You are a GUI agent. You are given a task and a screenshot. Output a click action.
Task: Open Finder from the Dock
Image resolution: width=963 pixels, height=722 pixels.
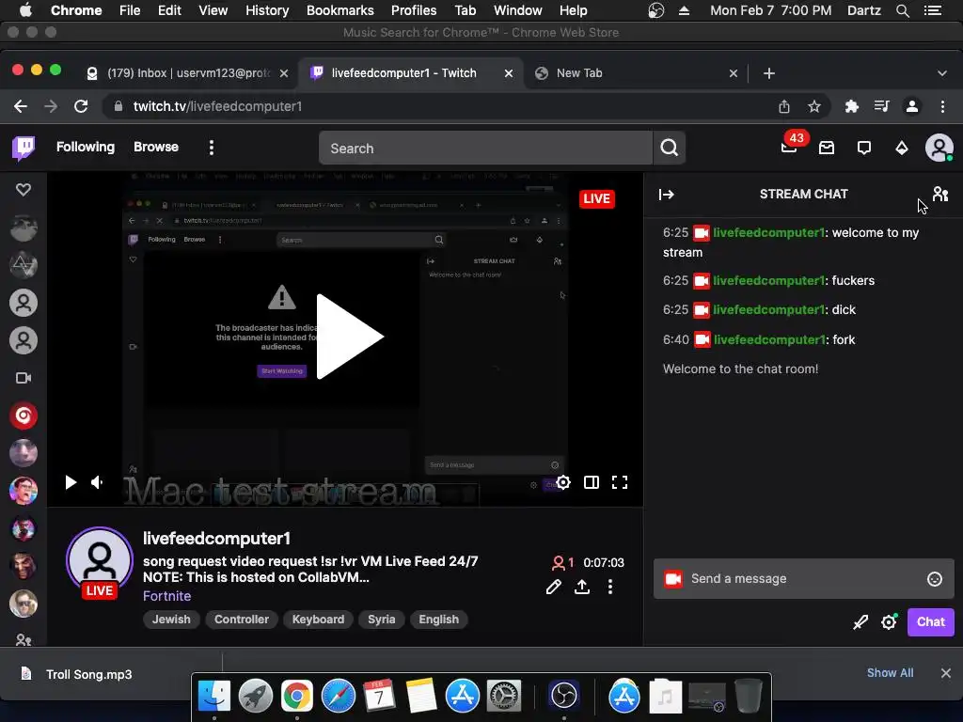click(214, 697)
